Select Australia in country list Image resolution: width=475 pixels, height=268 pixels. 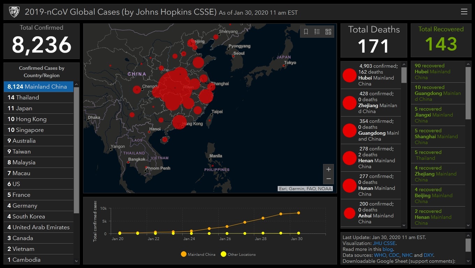(x=38, y=141)
